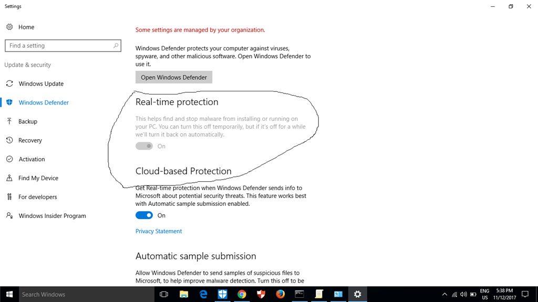Open the Command Prompt taskbar icon
Screen dimensions: 538x302
(299, 294)
